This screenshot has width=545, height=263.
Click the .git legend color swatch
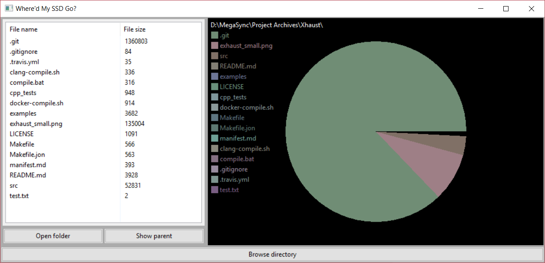coord(214,35)
